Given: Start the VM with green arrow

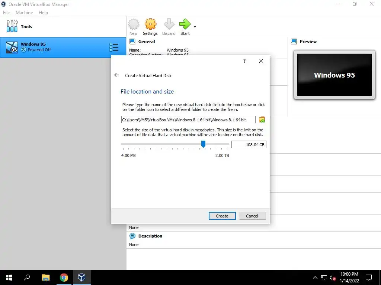Looking at the screenshot, I should (x=185, y=24).
